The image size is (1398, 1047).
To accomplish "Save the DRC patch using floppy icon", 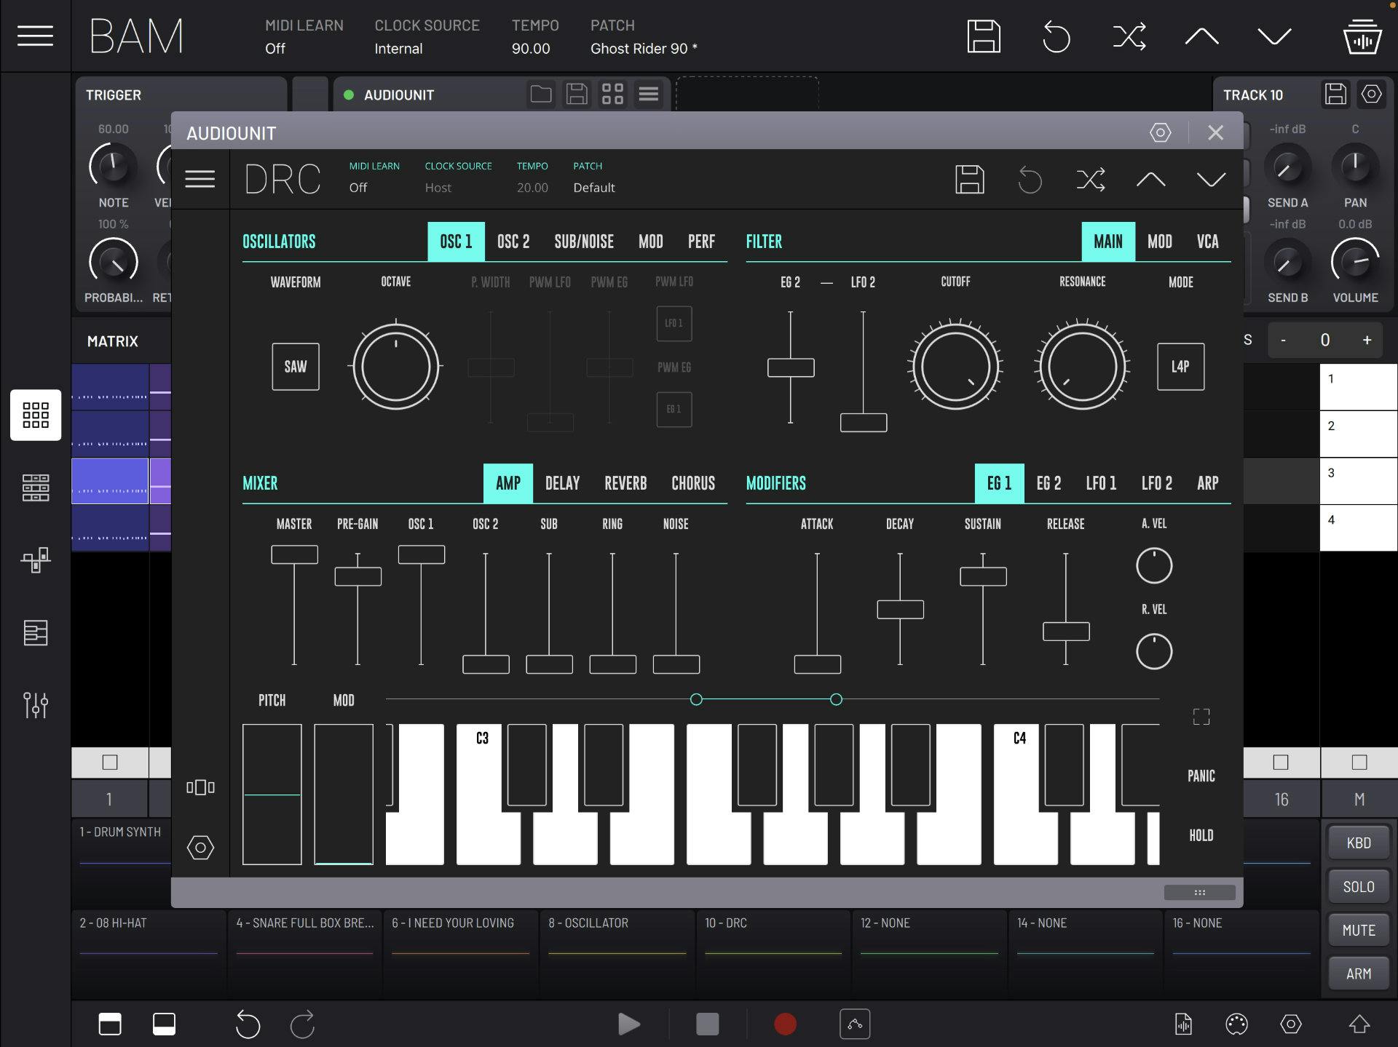I will pos(969,179).
